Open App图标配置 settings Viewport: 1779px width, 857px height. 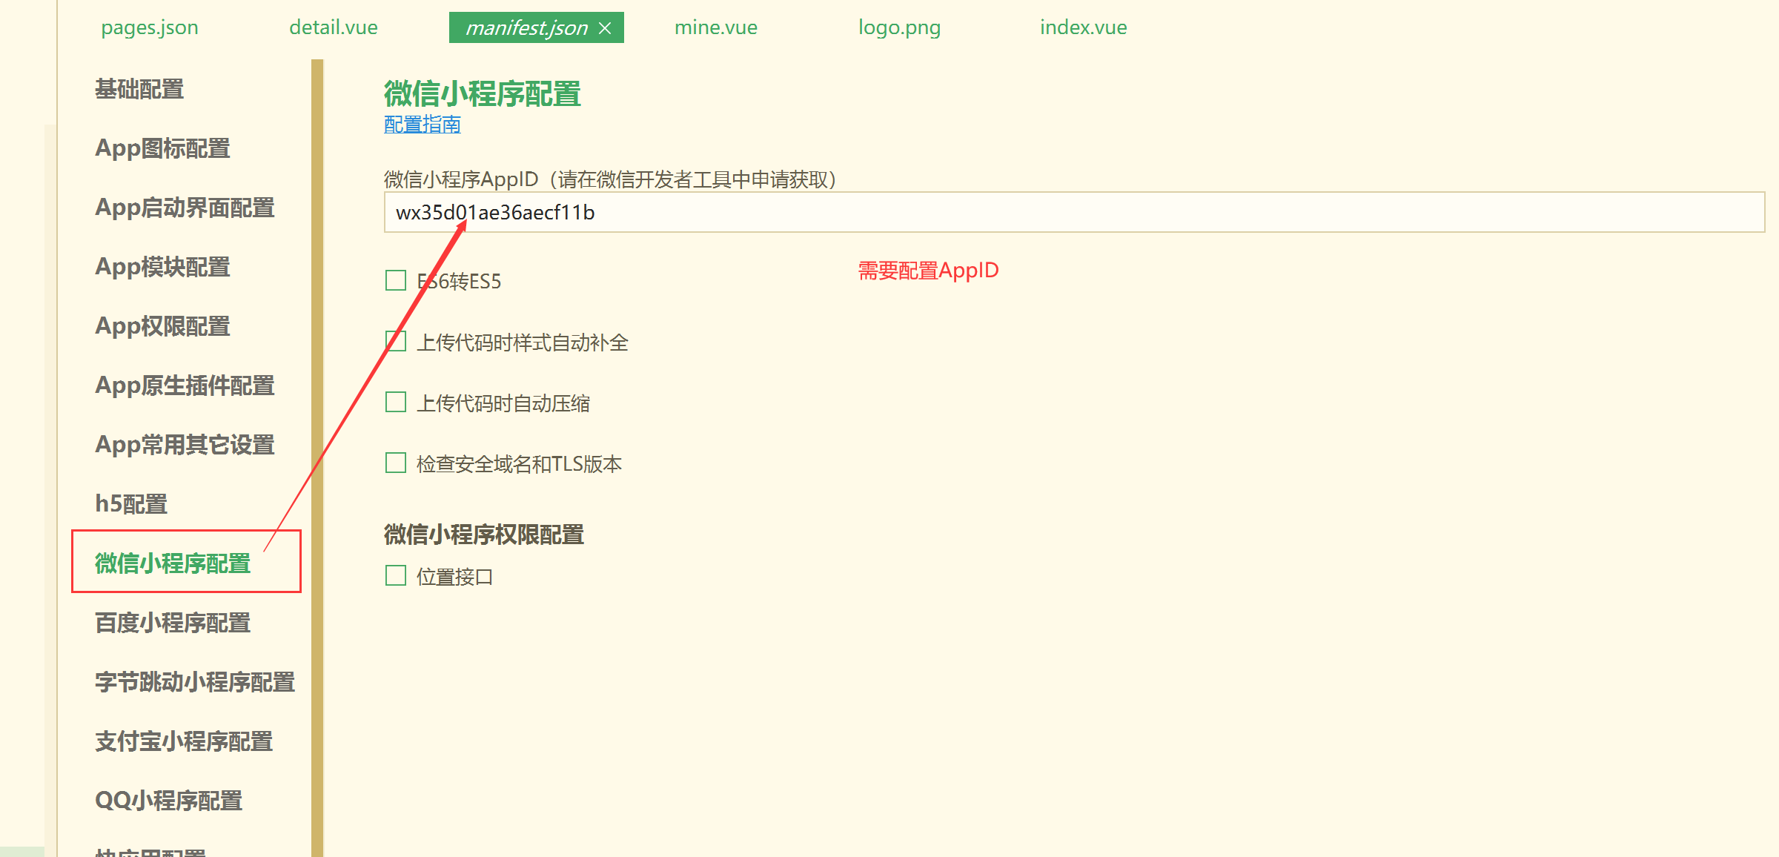click(x=163, y=148)
